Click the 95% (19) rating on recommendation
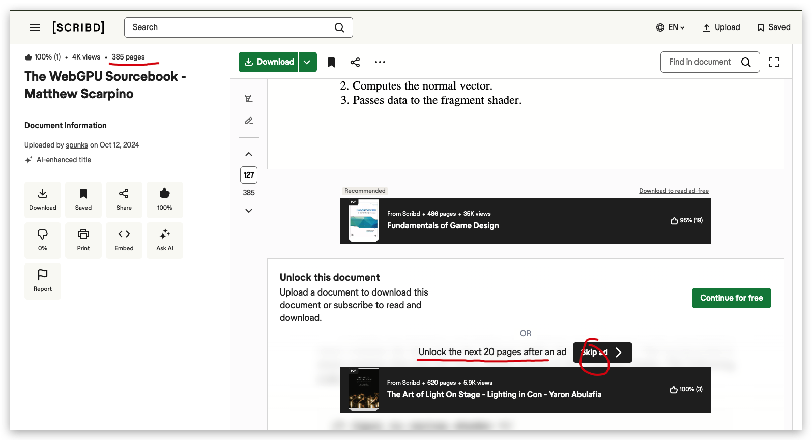The height and width of the screenshot is (440, 812). (x=686, y=220)
